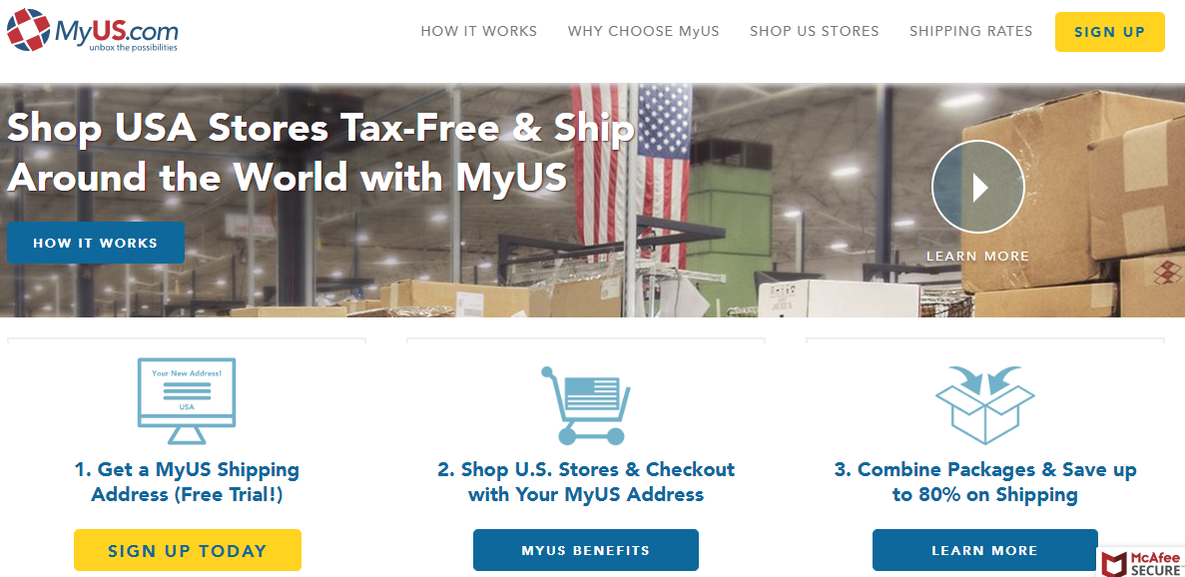
Task: Click the Sign Up Today button
Action: pyautogui.click(x=188, y=550)
